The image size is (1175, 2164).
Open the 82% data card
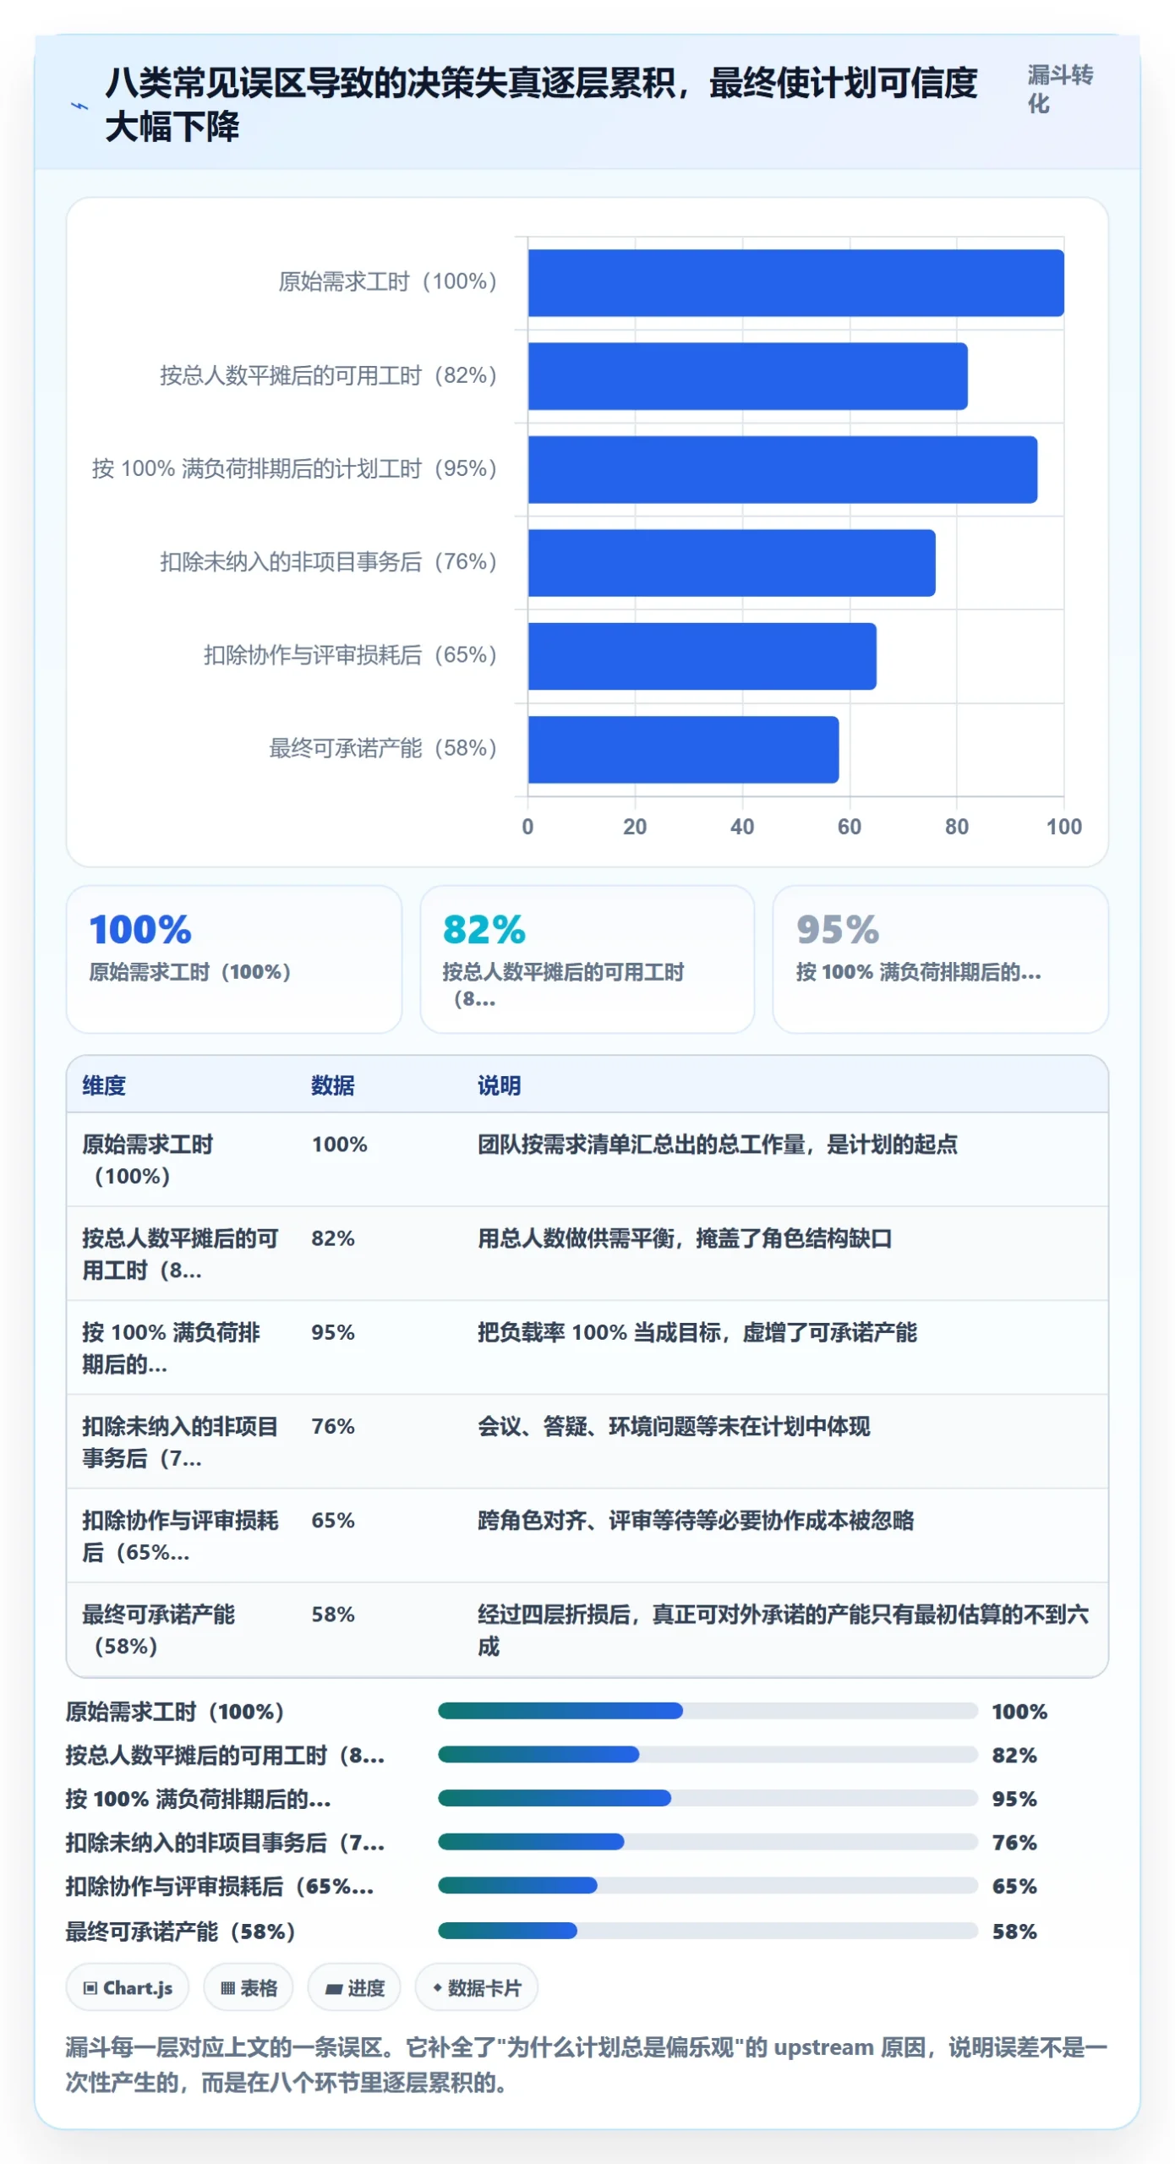tap(587, 959)
